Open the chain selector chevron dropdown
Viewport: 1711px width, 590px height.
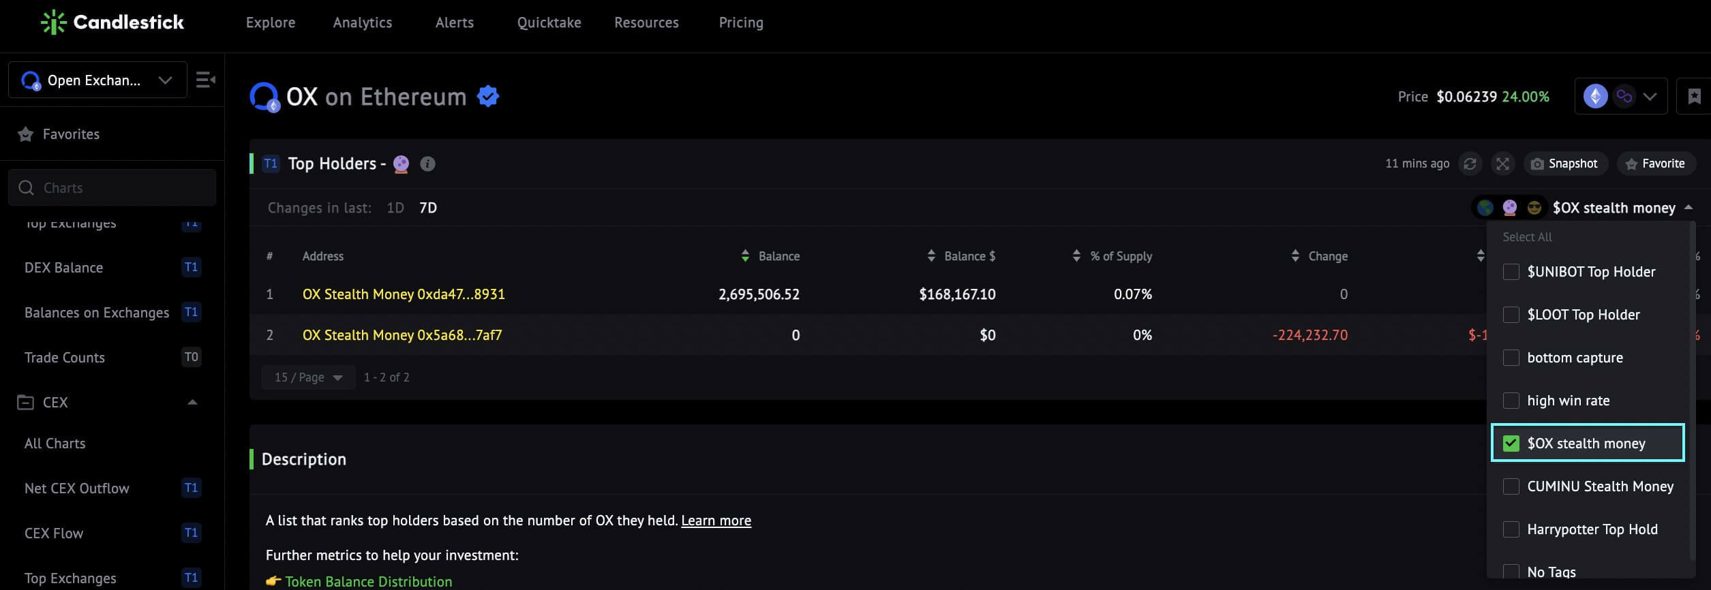tap(1650, 96)
